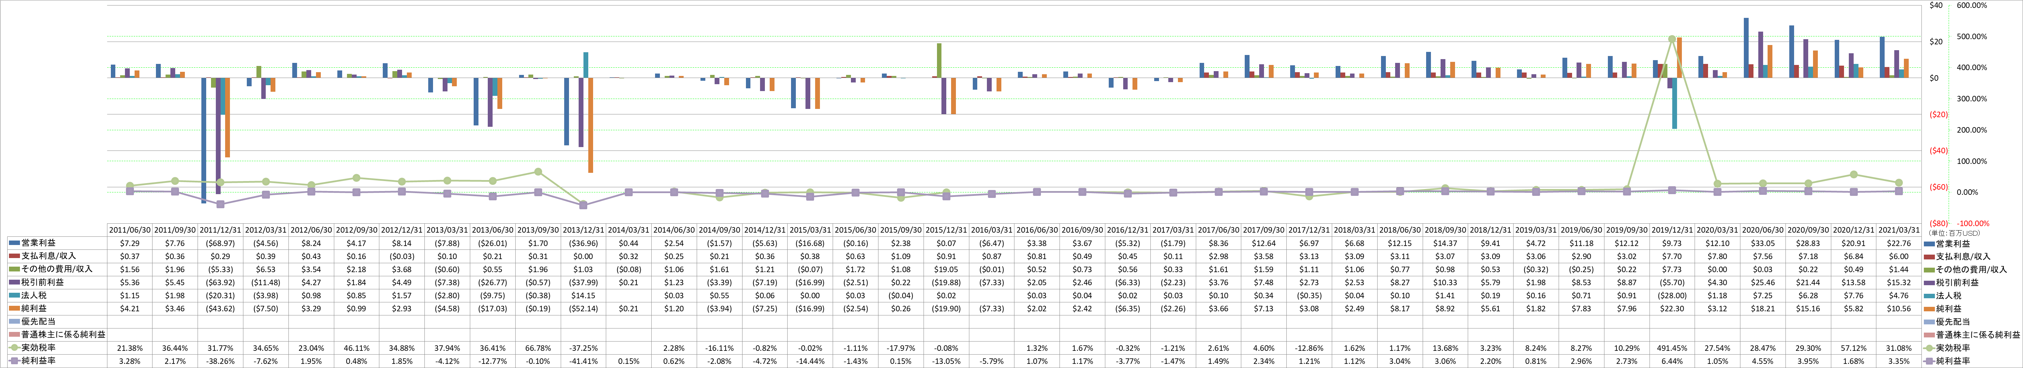Screen dimensions: 2023x368
Task: Click the $25.46 pre-tax income cell
Action: 1762,282
